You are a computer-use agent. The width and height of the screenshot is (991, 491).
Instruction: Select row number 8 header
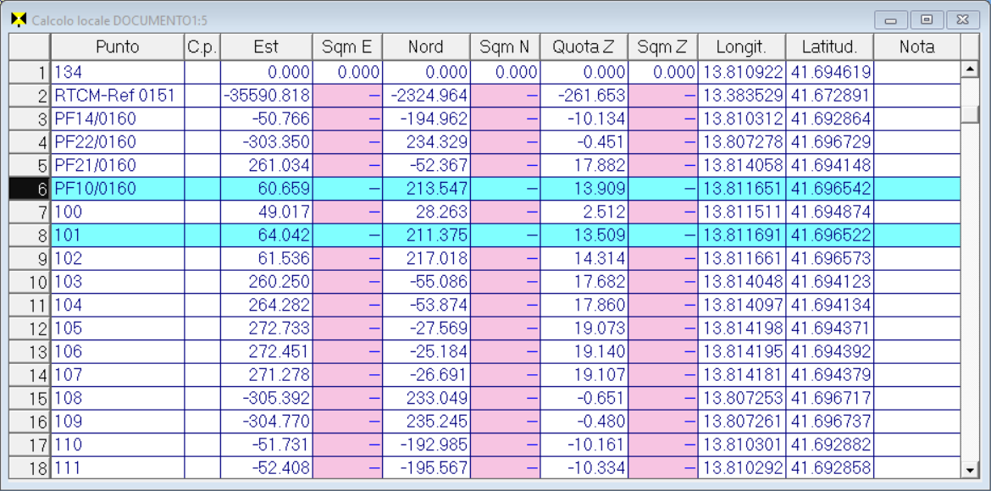[30, 234]
